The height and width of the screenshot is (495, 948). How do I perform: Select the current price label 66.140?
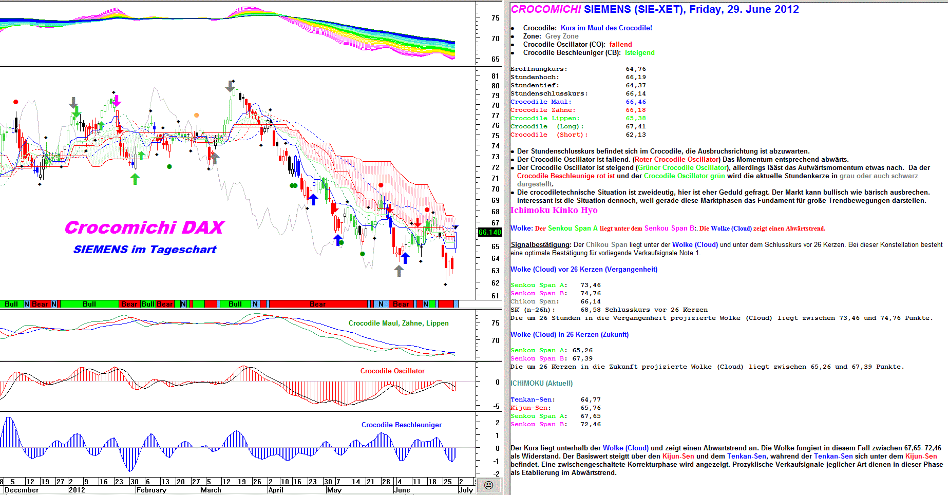tap(489, 232)
